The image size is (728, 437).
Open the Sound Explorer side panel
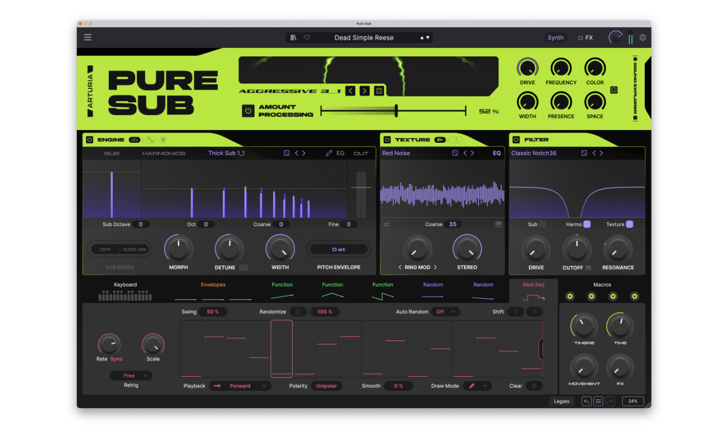point(636,88)
